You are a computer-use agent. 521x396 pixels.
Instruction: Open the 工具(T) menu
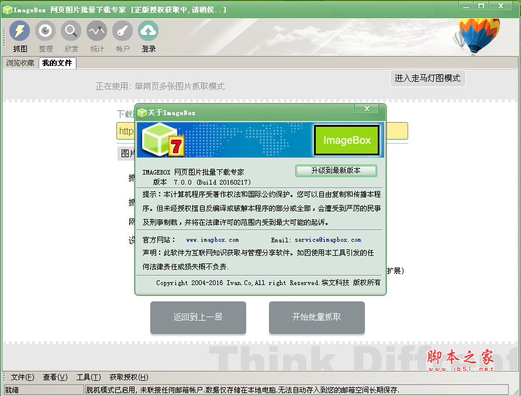(88, 377)
